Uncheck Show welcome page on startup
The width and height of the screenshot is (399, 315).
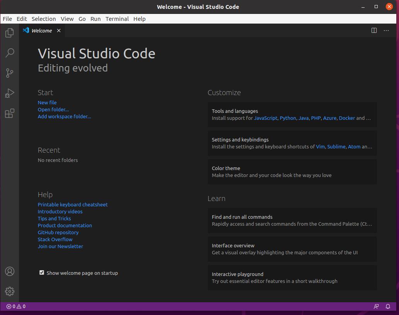point(42,272)
